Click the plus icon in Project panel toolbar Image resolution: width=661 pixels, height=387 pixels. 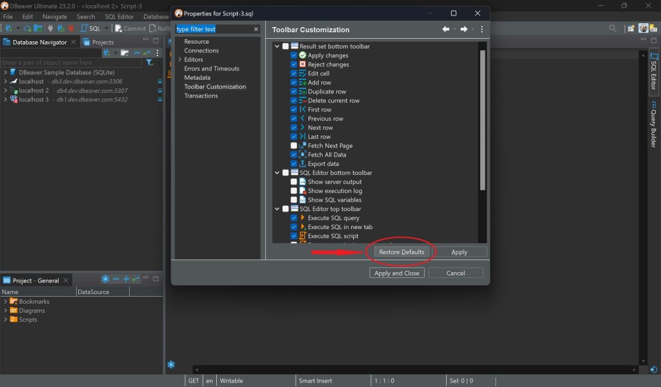[x=126, y=279]
